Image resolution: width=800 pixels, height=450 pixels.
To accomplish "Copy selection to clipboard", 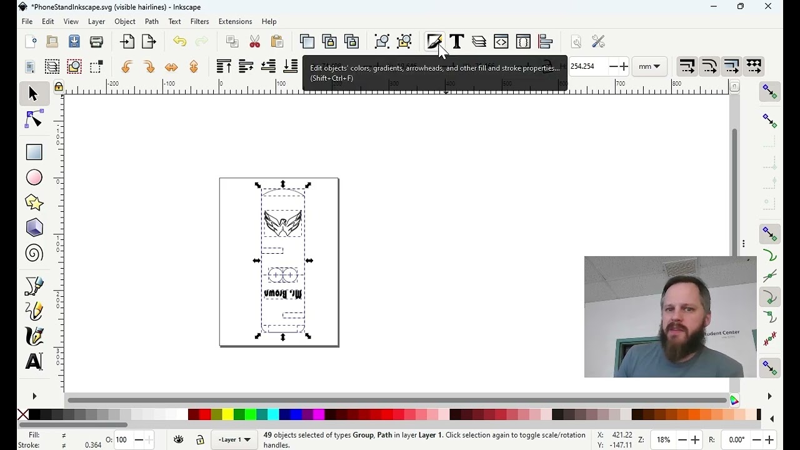I will 232,42.
